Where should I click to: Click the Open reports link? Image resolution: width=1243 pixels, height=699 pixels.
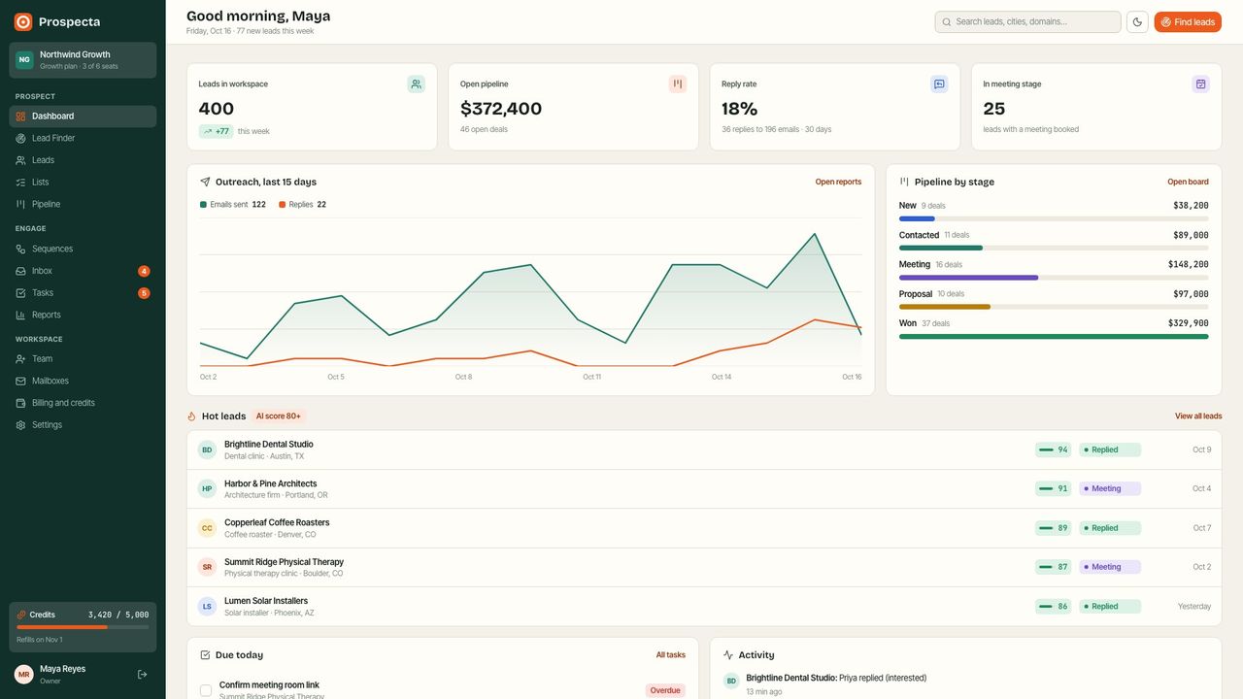(838, 182)
